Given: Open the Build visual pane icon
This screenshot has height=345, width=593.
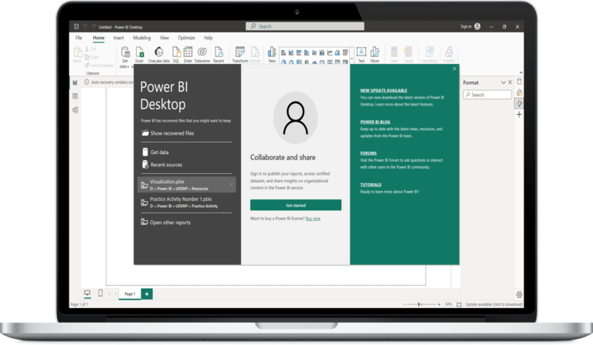Looking at the screenshot, I should 519,92.
